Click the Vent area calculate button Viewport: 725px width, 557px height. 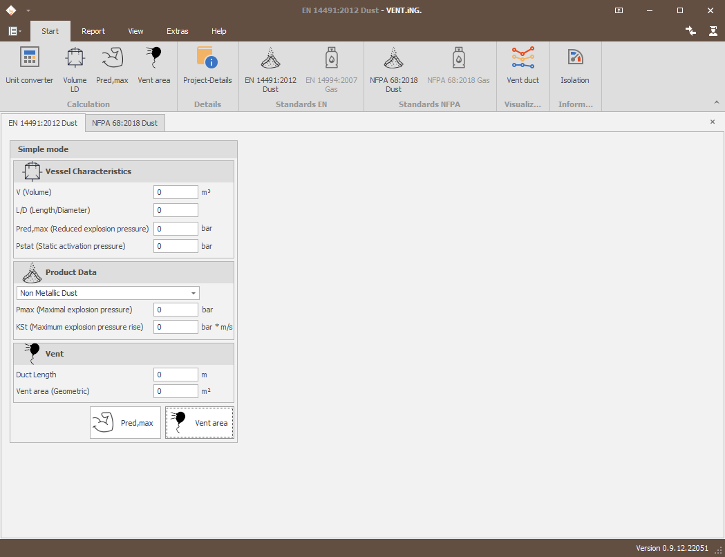[x=200, y=422]
